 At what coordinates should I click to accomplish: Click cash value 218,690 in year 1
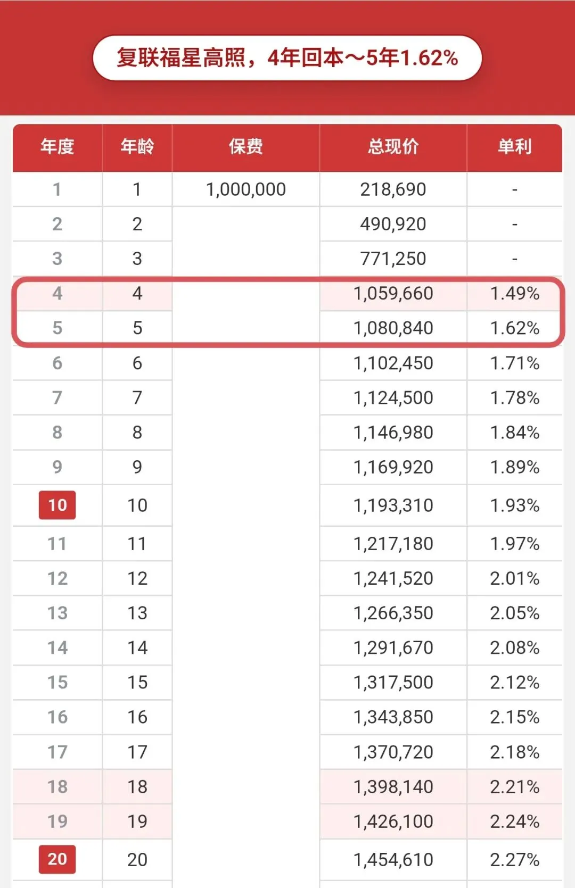pos(393,189)
